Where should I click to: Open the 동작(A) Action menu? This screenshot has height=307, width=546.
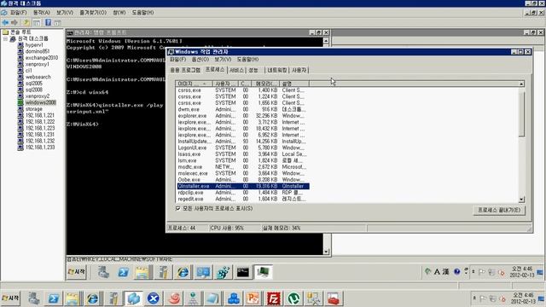click(42, 13)
